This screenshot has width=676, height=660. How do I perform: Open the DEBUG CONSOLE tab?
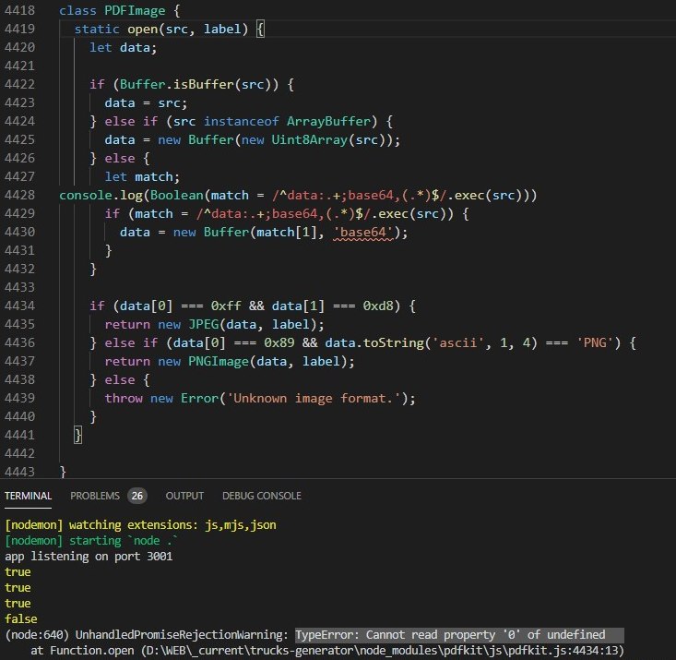tap(262, 496)
